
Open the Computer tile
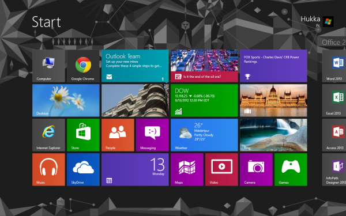[x=48, y=66]
